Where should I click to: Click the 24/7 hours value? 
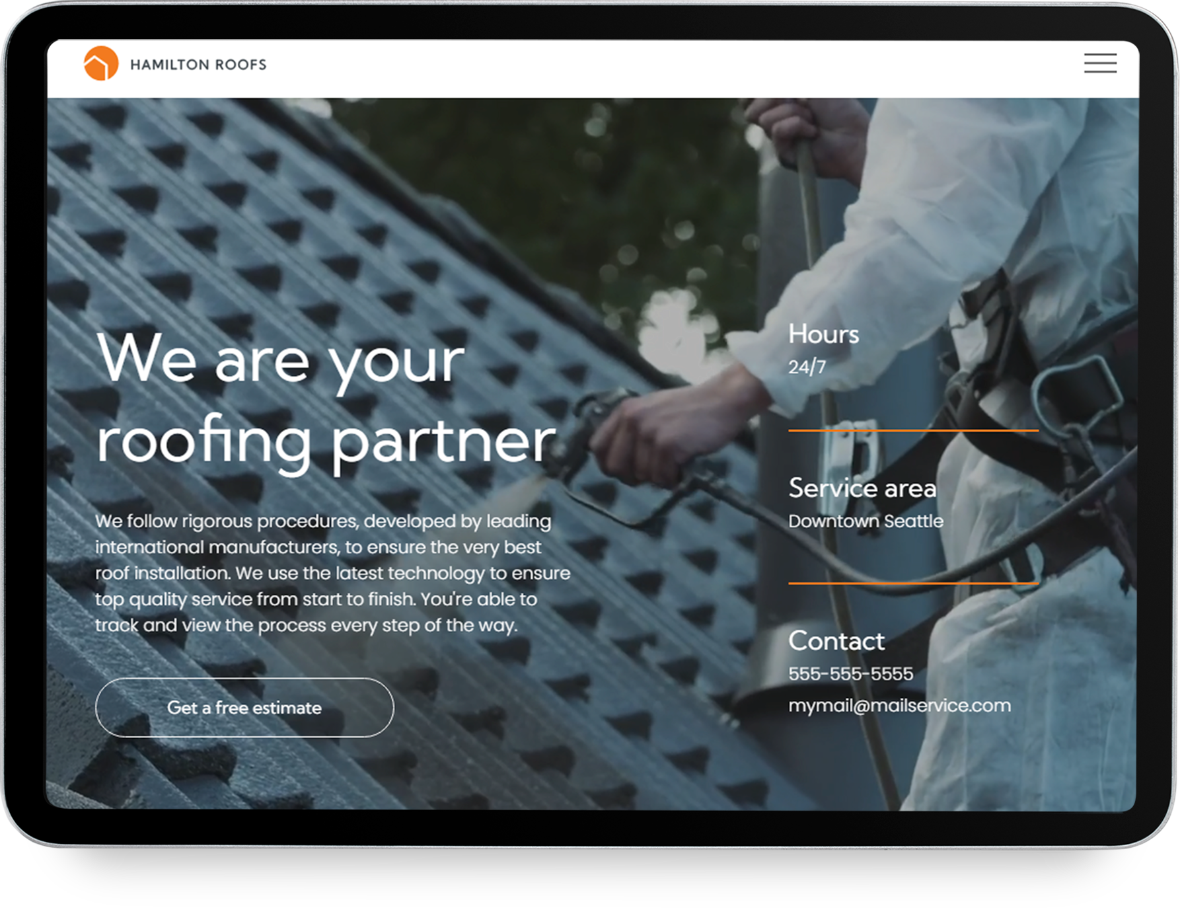click(807, 367)
